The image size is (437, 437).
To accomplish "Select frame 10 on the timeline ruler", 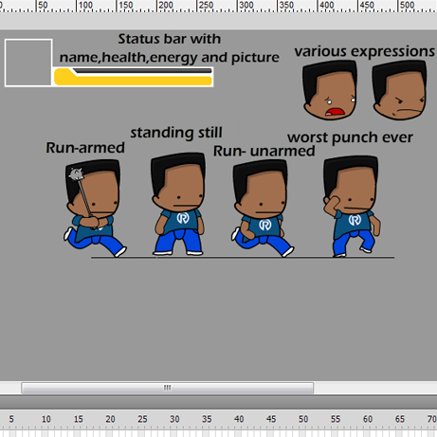I will [x=46, y=419].
